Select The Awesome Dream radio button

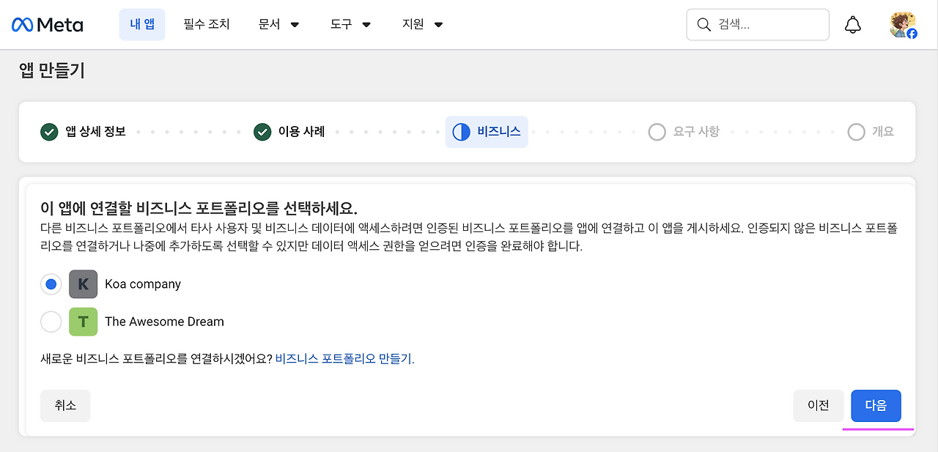click(51, 322)
